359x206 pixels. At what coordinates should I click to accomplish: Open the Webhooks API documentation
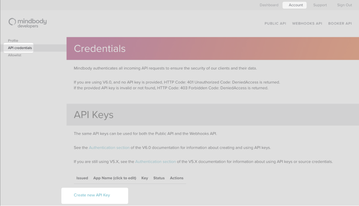(x=307, y=24)
